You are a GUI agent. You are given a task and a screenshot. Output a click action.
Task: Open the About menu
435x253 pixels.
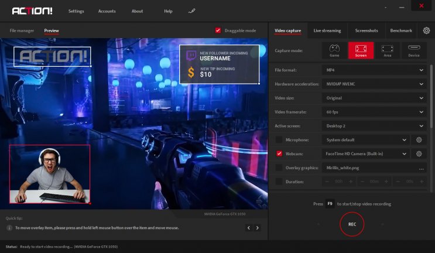[x=137, y=11]
